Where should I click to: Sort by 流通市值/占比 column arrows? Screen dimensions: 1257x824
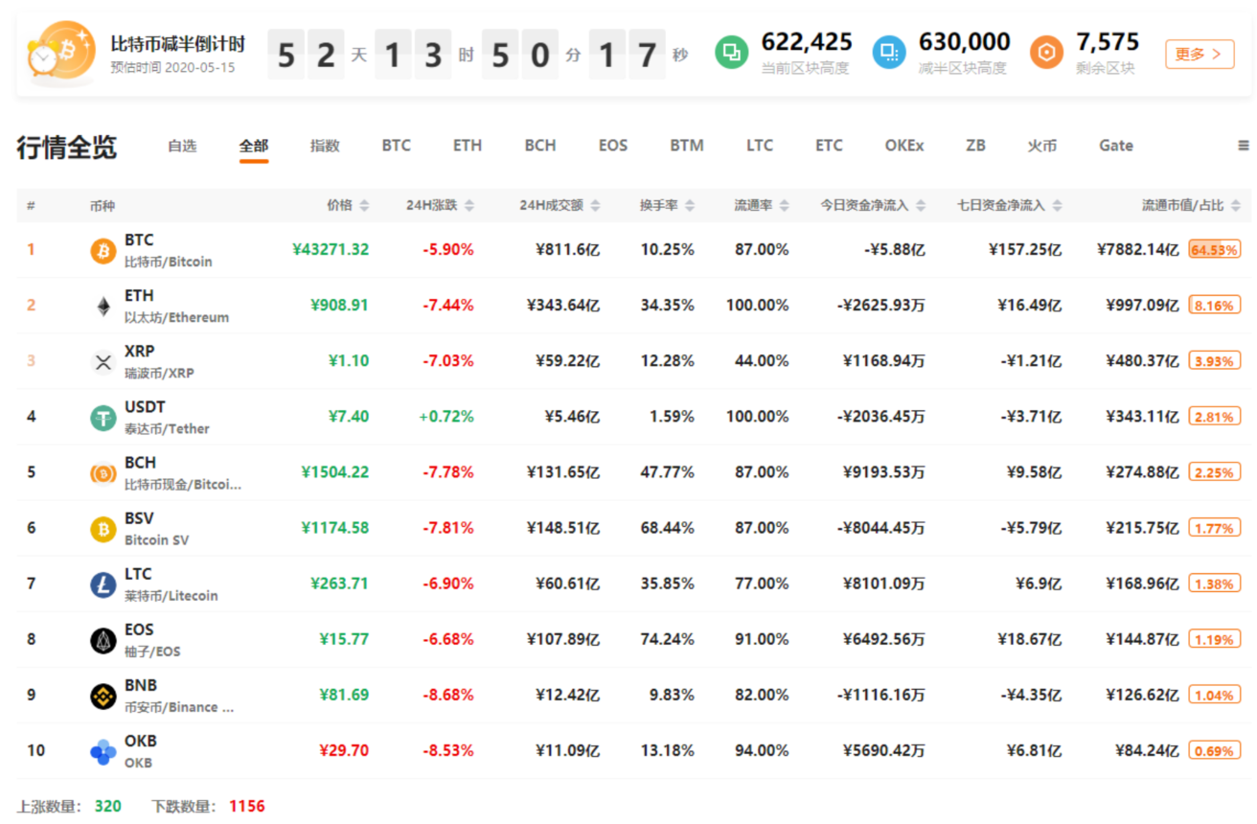pos(1235,206)
